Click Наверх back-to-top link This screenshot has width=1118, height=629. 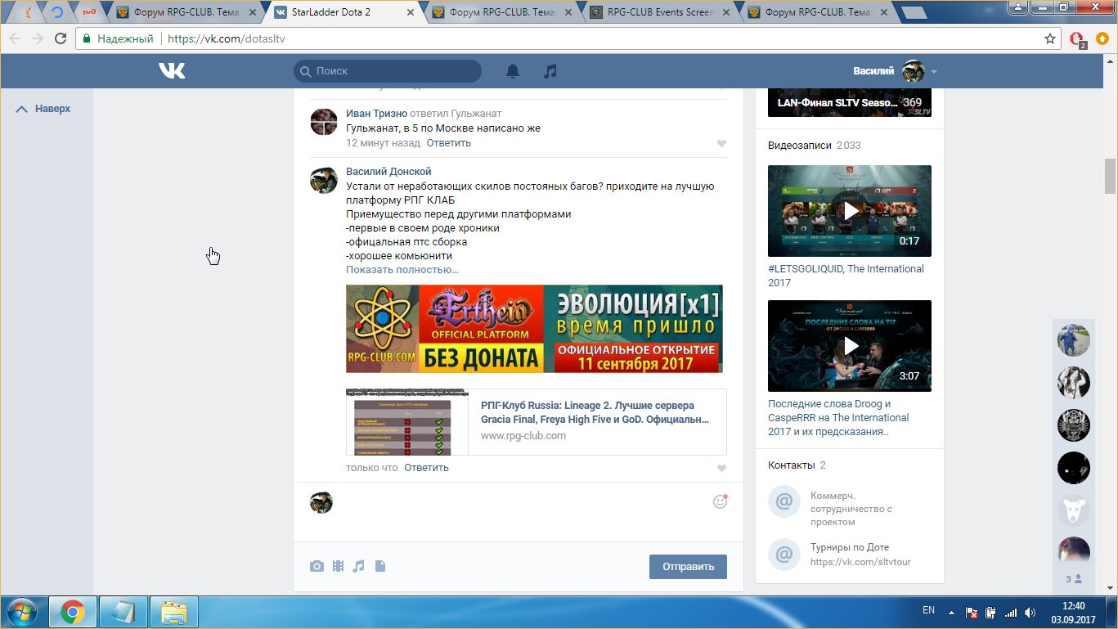tap(43, 109)
